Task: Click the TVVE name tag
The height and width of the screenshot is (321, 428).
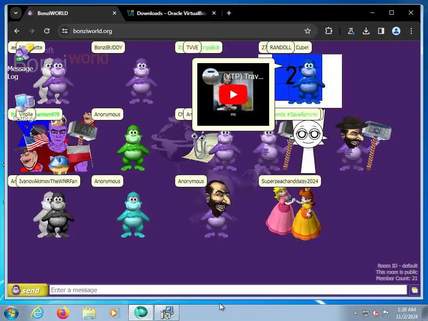Action: click(192, 48)
